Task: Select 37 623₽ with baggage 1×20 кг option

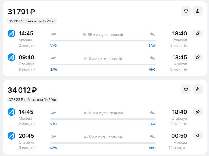Action: (33, 100)
